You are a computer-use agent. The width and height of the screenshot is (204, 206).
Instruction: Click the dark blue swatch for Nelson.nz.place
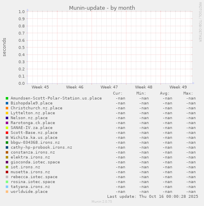coord(7,118)
